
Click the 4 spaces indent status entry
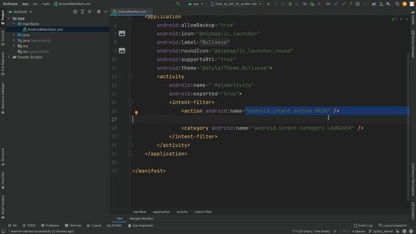(x=359, y=231)
